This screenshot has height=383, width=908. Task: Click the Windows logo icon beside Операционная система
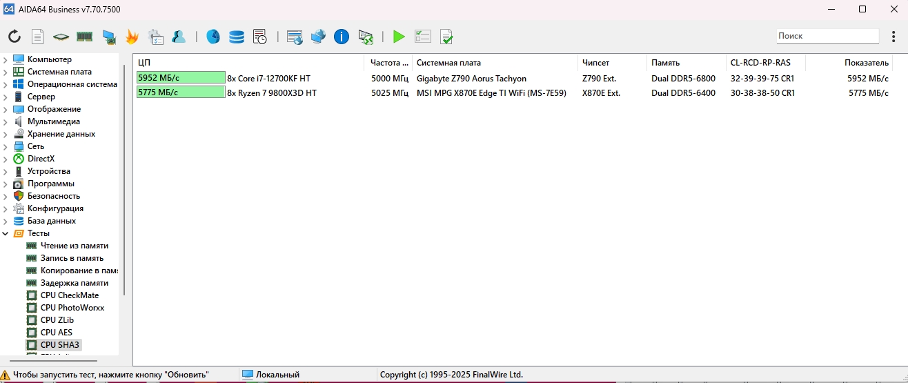19,84
